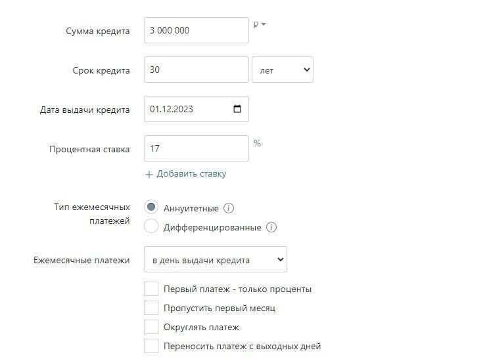489x363 pixels.
Task: Click the Первый платеж - только проценты text
Action: [x=238, y=289]
